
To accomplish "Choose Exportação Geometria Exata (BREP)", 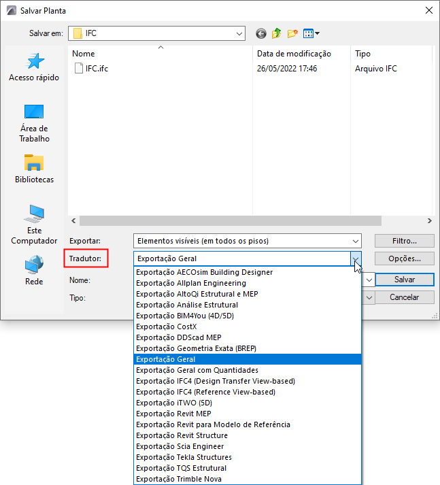I will tap(248, 348).
